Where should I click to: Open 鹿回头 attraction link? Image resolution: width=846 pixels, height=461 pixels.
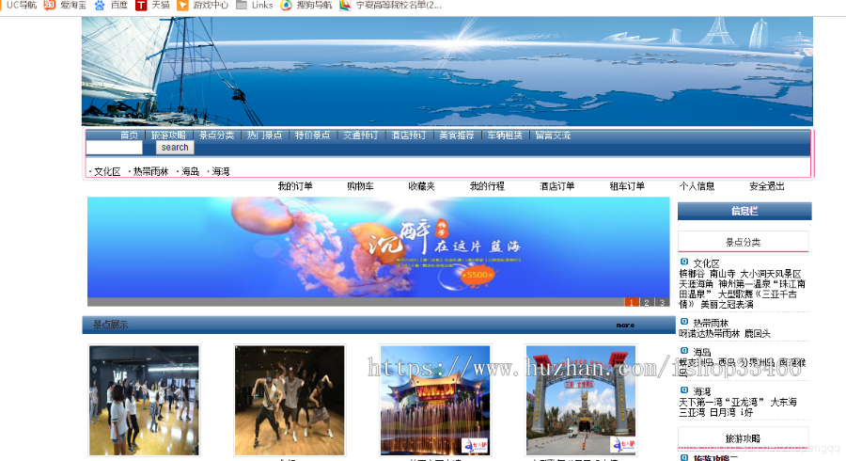(758, 334)
